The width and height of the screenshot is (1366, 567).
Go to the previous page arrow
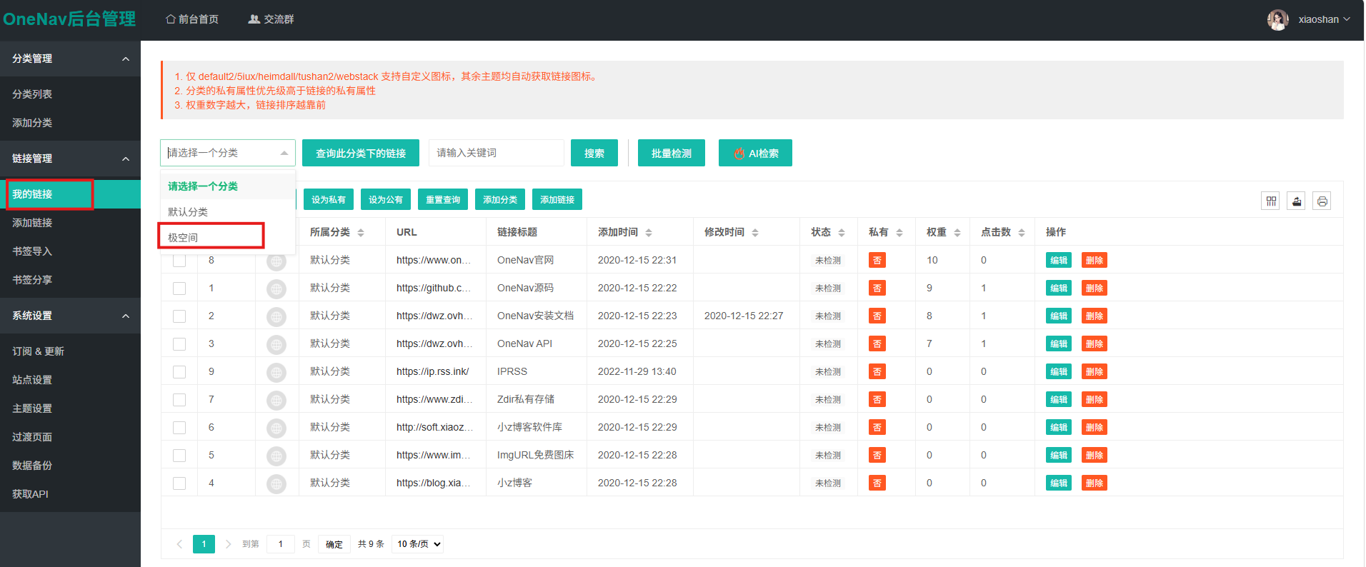[x=179, y=544]
